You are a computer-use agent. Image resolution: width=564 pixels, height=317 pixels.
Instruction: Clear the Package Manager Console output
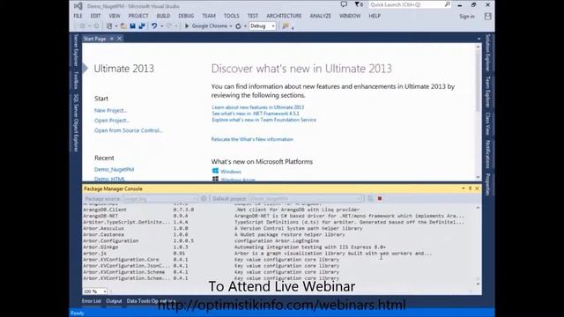pos(370,198)
